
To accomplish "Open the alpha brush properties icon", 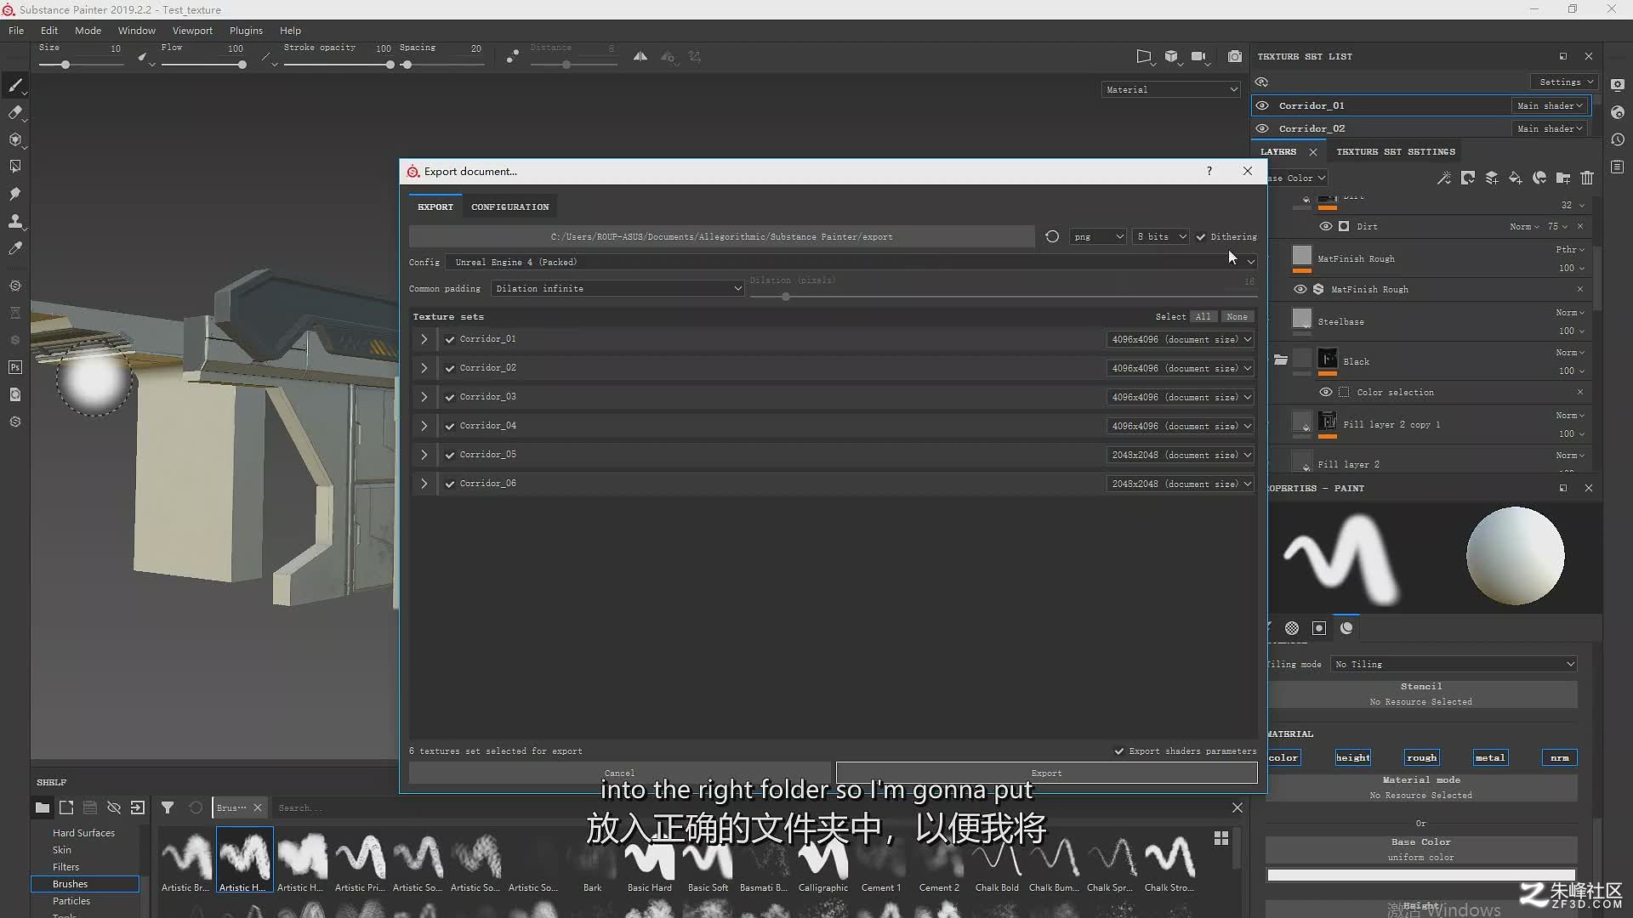I will pyautogui.click(x=1292, y=628).
